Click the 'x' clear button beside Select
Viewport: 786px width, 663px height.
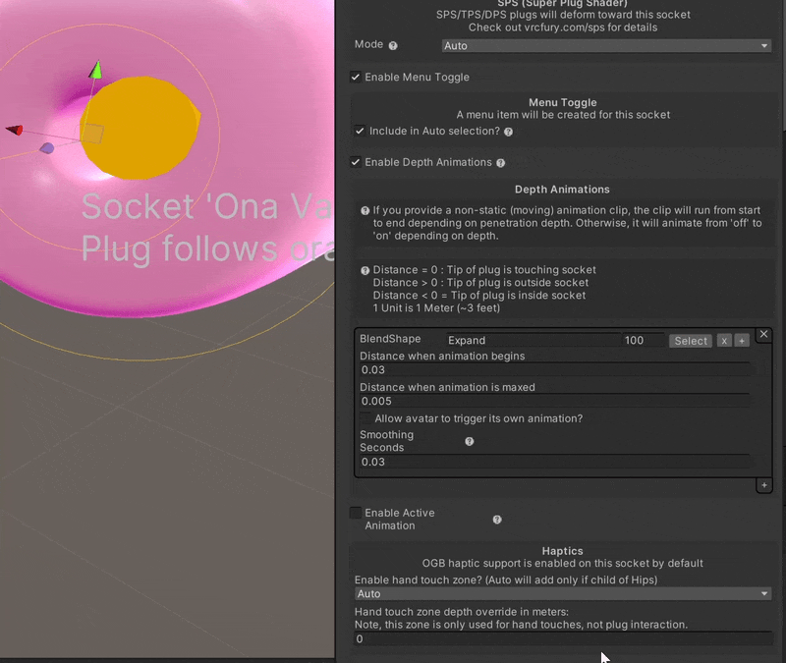pyautogui.click(x=723, y=341)
